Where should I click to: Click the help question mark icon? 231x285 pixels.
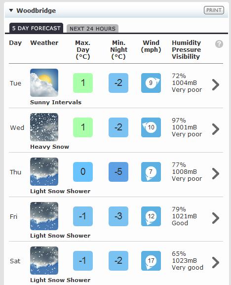tap(219, 44)
